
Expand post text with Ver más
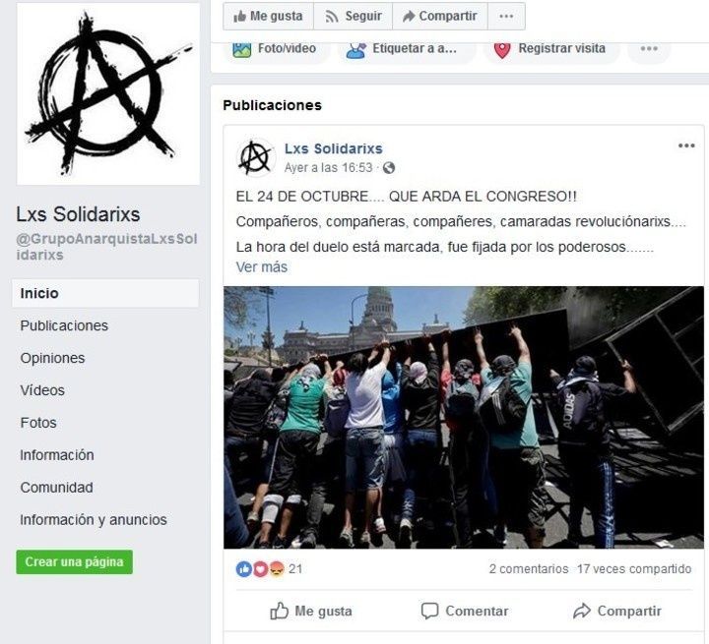[261, 266]
